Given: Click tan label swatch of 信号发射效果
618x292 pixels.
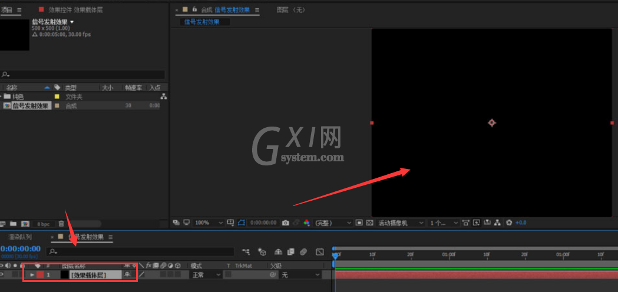Looking at the screenshot, I should 57,105.
